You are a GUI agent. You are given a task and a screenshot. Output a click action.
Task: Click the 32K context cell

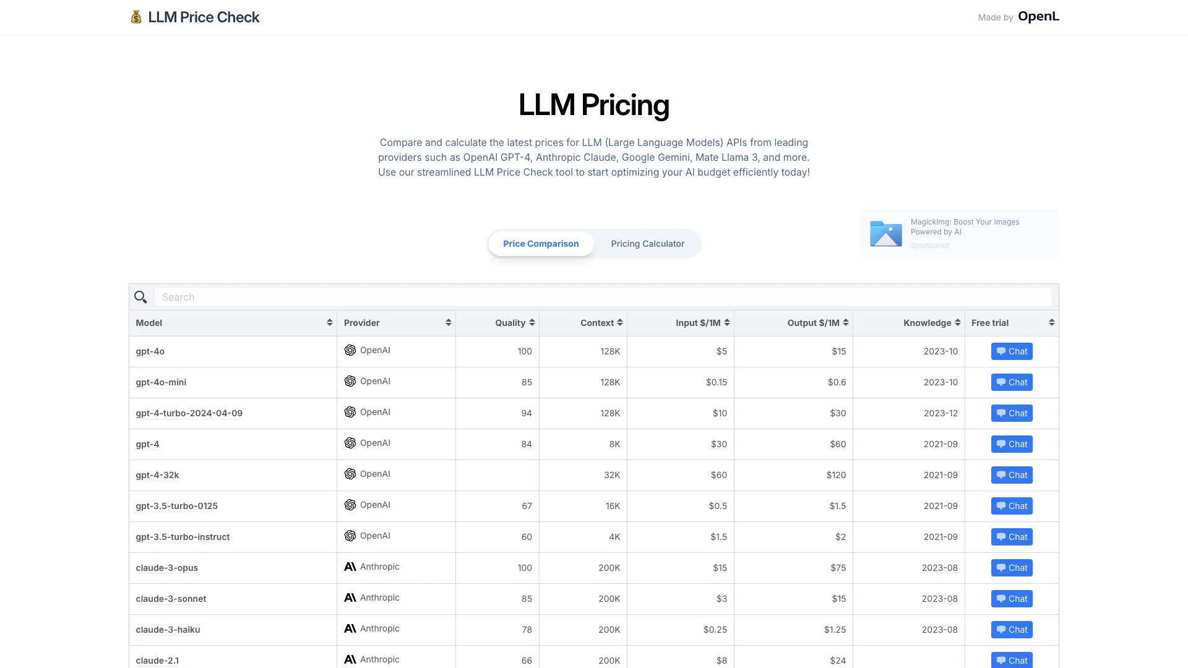[583, 475]
